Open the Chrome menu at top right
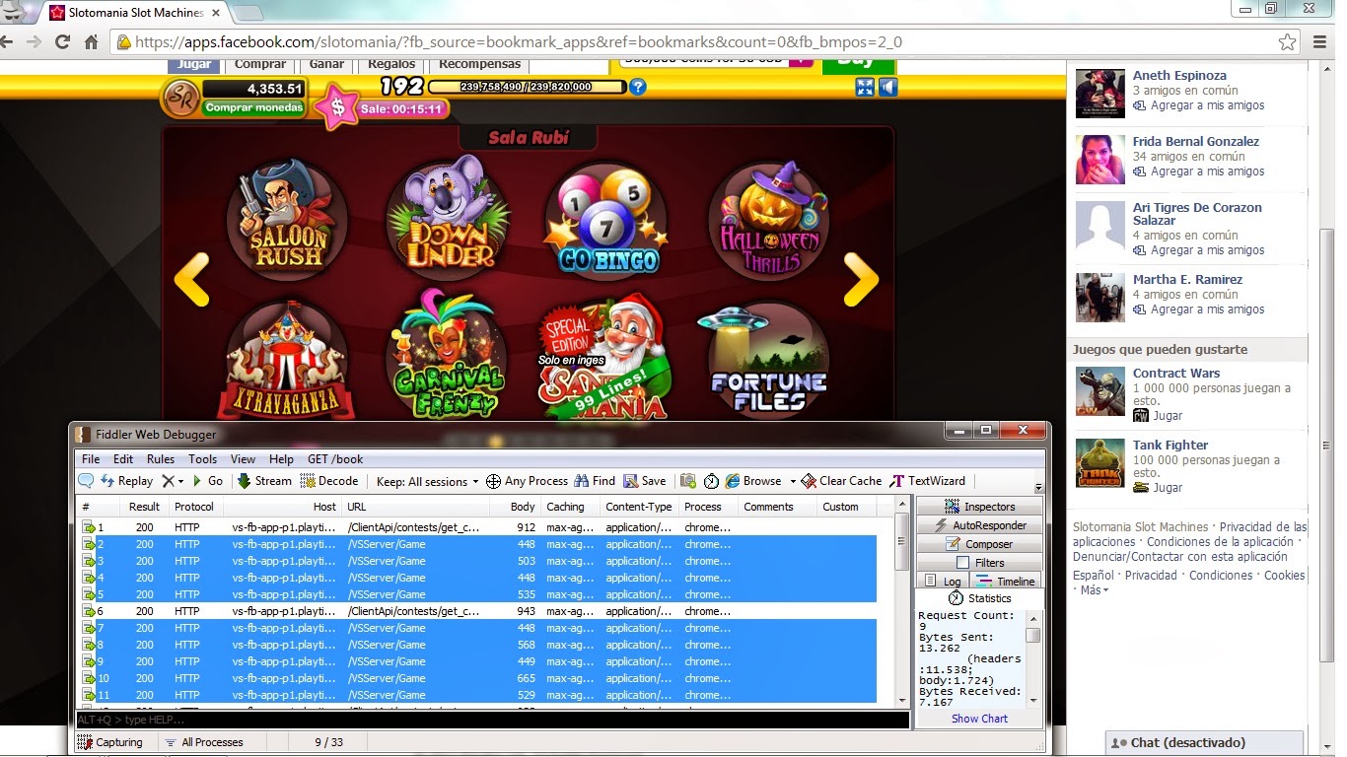Image resolution: width=1347 pixels, height=757 pixels. pyautogui.click(x=1318, y=41)
